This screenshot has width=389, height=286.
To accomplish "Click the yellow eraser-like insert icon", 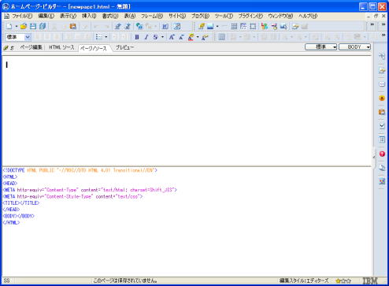I will (x=202, y=26).
